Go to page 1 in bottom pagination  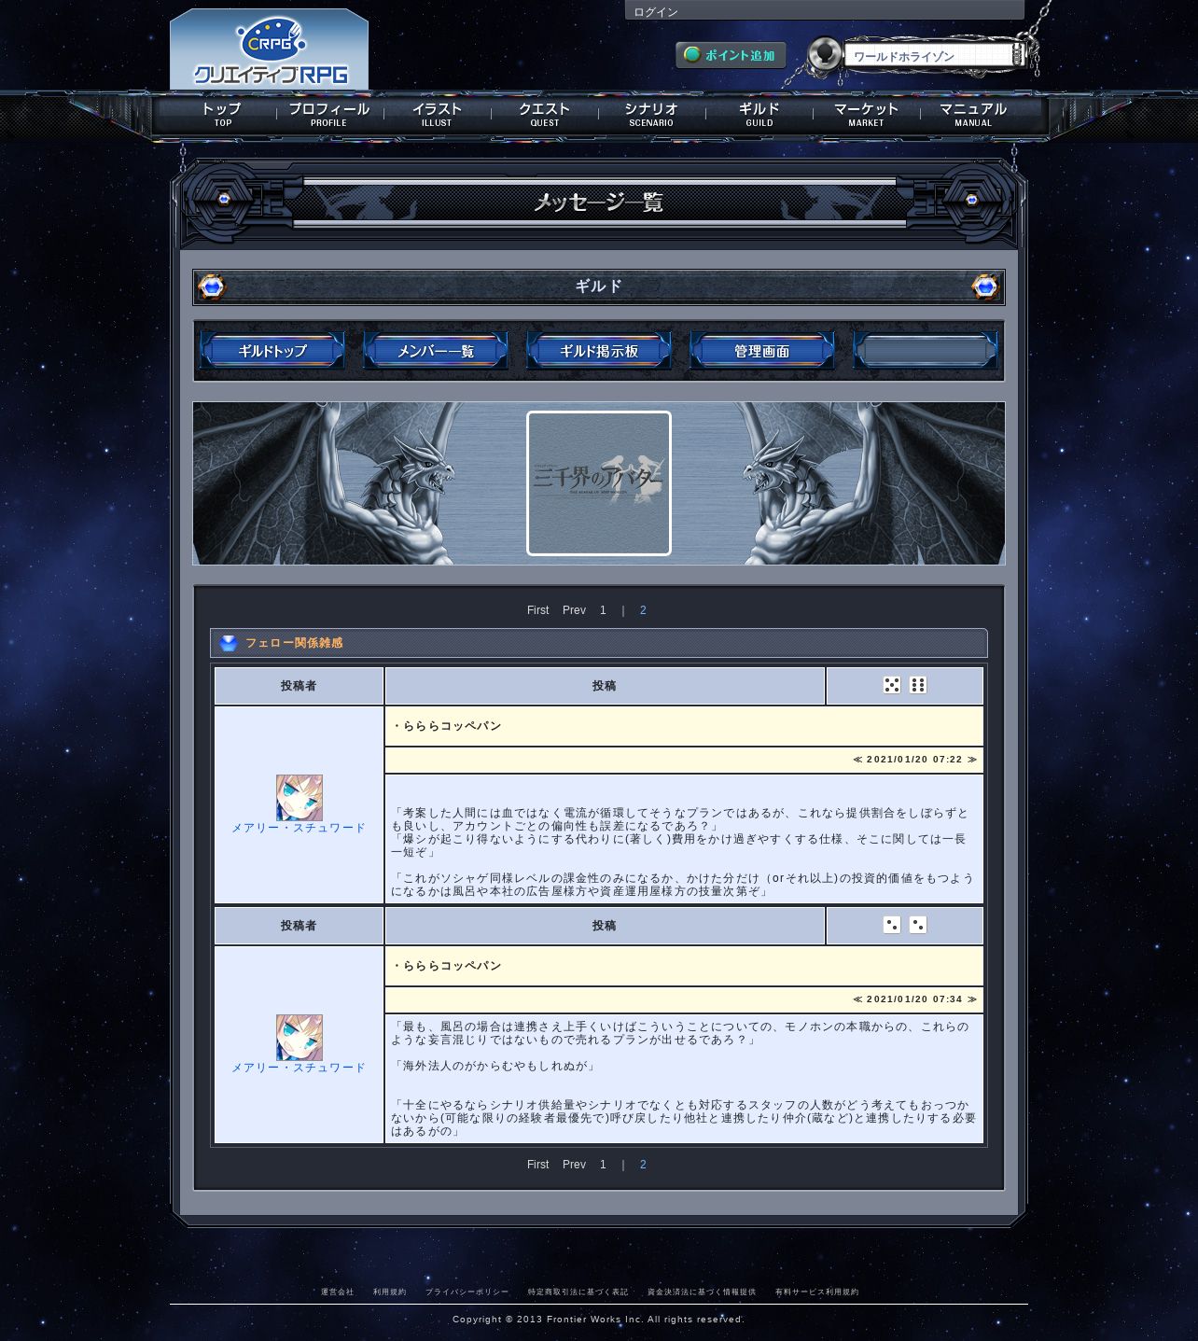[x=603, y=1165]
